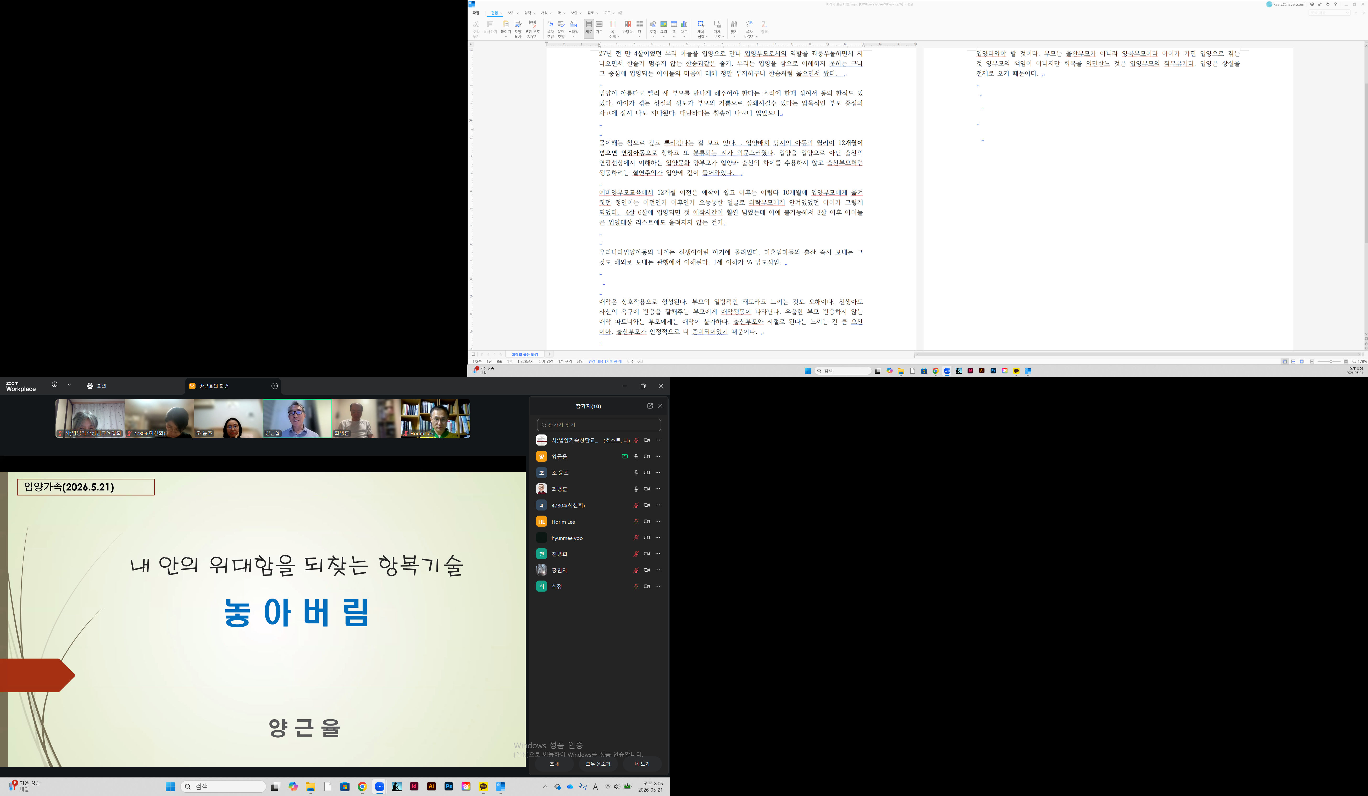This screenshot has width=1368, height=796.
Task: Click the 더 보기 (more) button
Action: coord(642,764)
